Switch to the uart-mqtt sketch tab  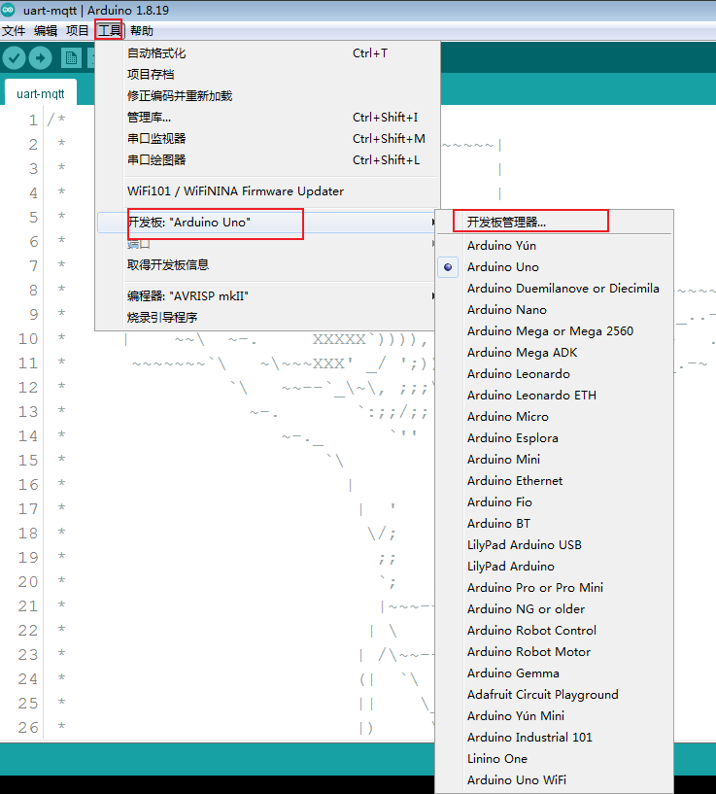click(41, 94)
